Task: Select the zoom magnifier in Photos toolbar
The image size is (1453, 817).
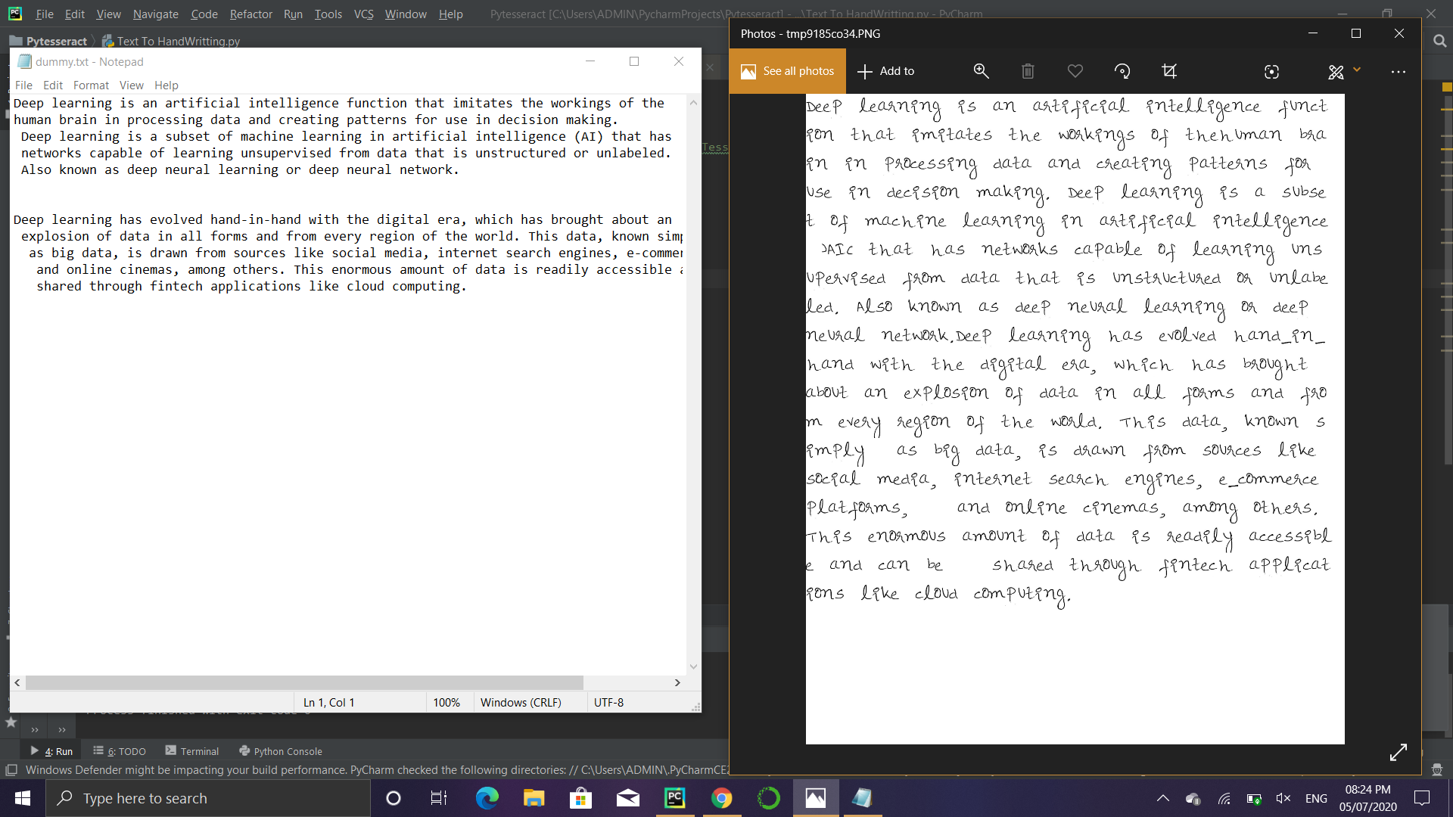Action: tap(981, 70)
